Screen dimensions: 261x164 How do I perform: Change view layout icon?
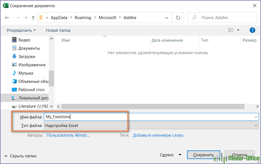point(231,30)
